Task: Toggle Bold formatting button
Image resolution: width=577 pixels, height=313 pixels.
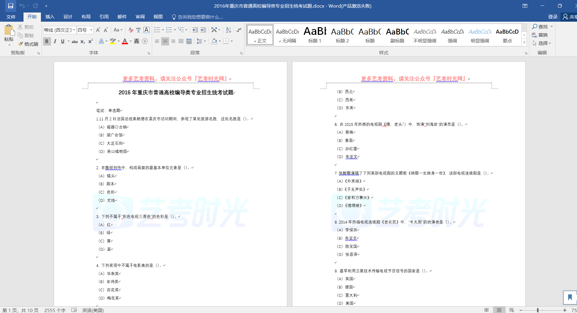Action: tap(47, 42)
